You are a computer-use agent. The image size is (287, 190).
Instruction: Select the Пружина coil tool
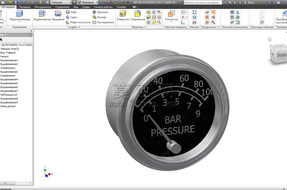pyautogui.click(x=100, y=12)
